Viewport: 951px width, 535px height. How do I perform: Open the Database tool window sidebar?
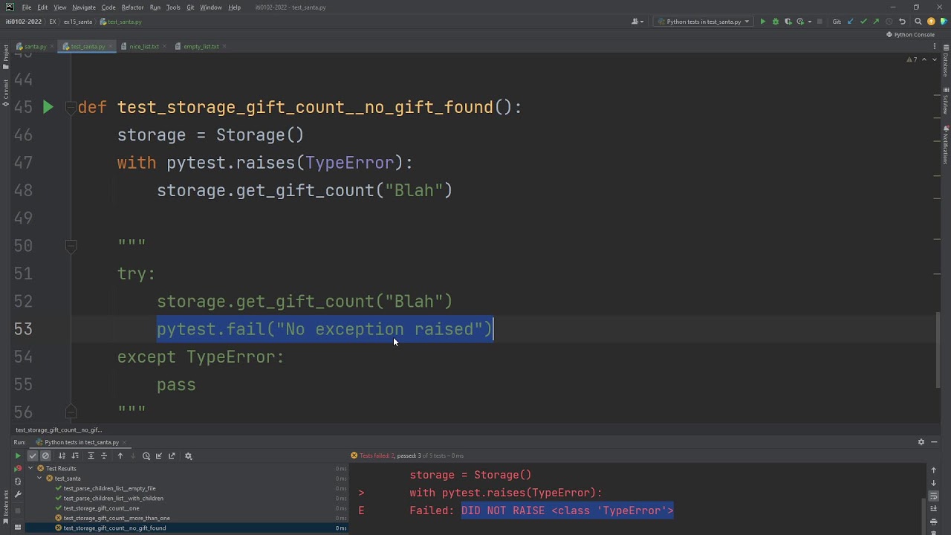945,62
